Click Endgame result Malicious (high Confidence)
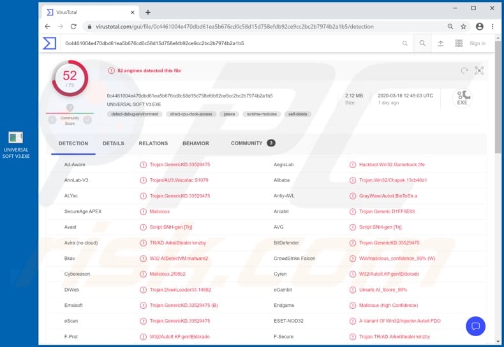This screenshot has height=347, width=504. [x=389, y=306]
